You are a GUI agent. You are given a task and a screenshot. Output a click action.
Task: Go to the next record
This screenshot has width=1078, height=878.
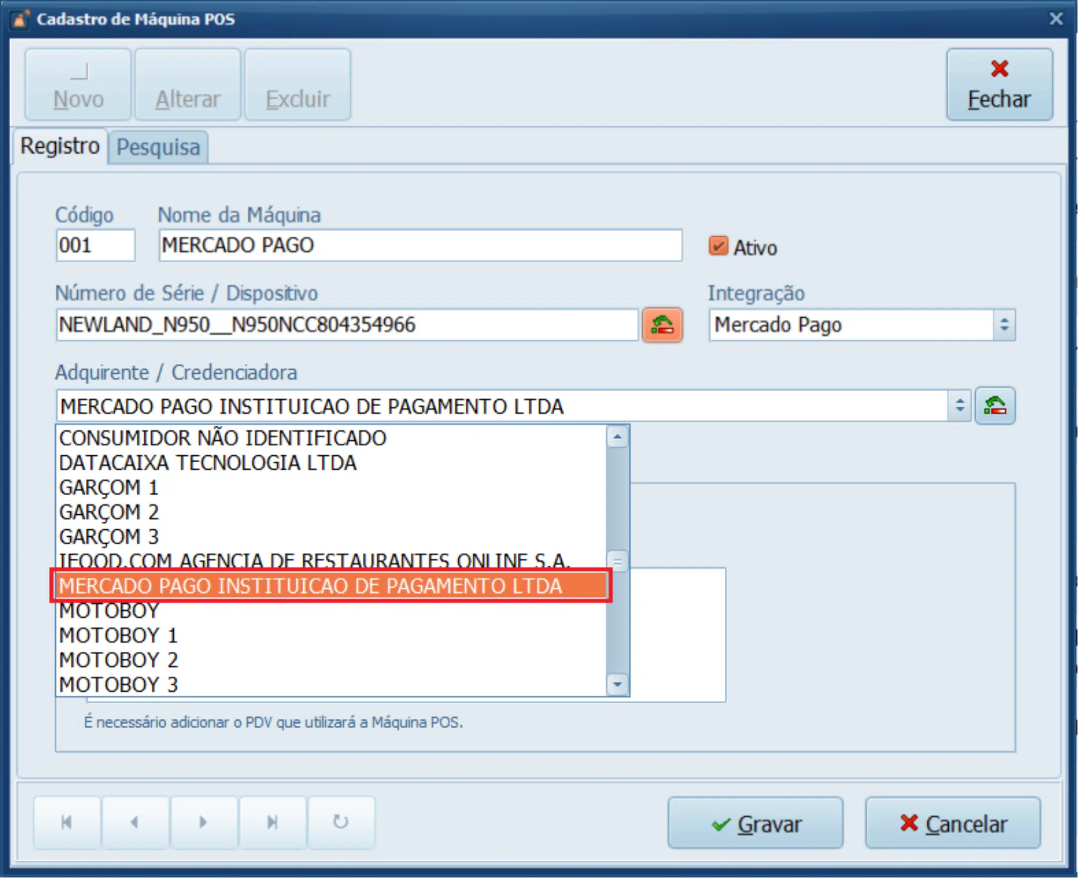click(x=204, y=822)
